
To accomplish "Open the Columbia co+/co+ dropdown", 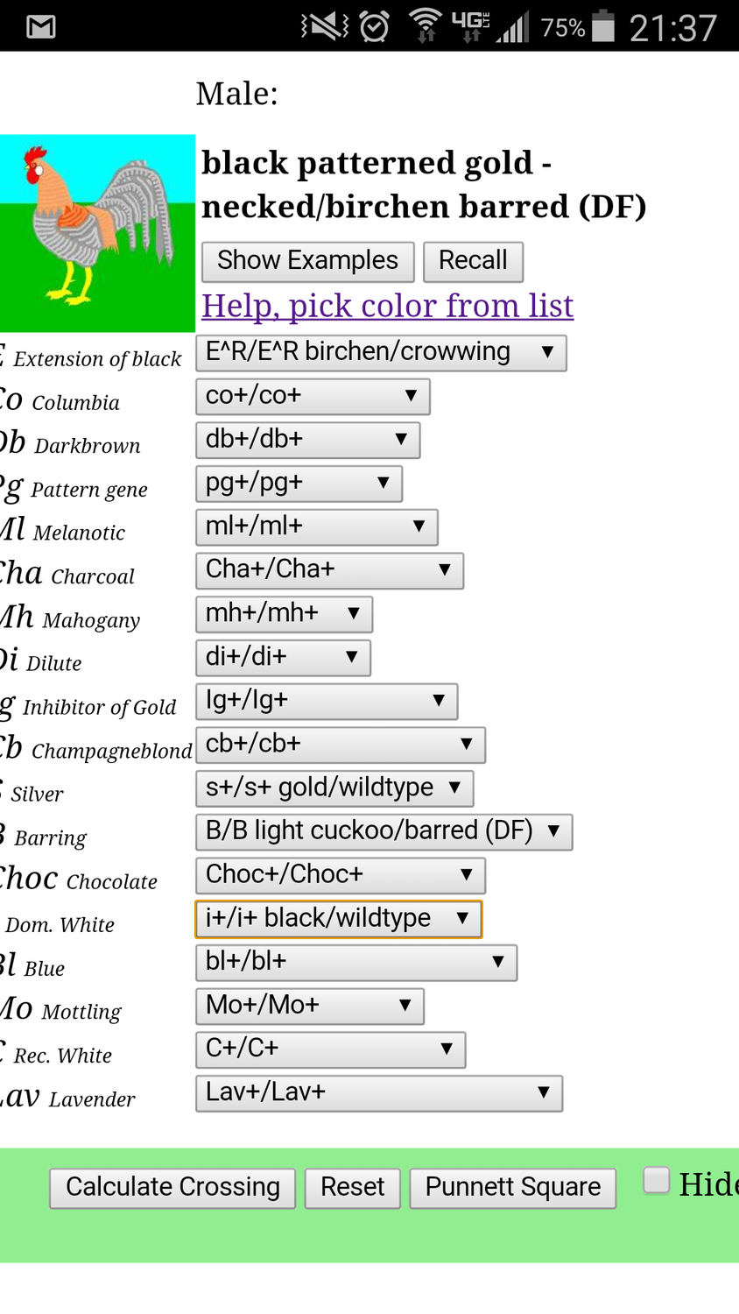I will coord(313,396).
